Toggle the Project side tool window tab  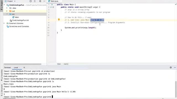click(x=2, y=5)
